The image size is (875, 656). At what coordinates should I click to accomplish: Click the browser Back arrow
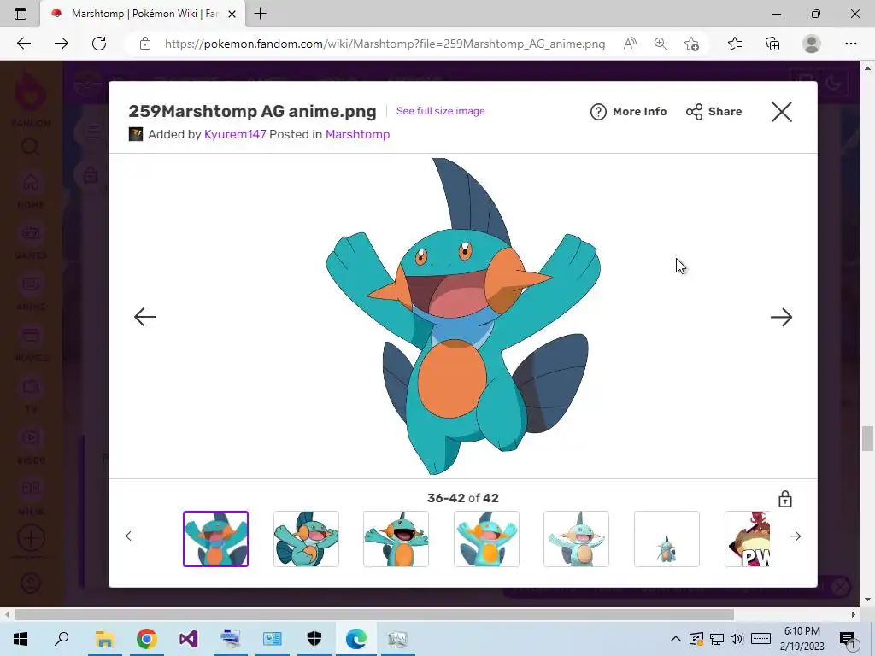(x=24, y=44)
